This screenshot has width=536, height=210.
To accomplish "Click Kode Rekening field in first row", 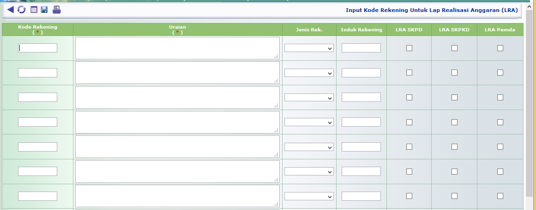I will (37, 48).
